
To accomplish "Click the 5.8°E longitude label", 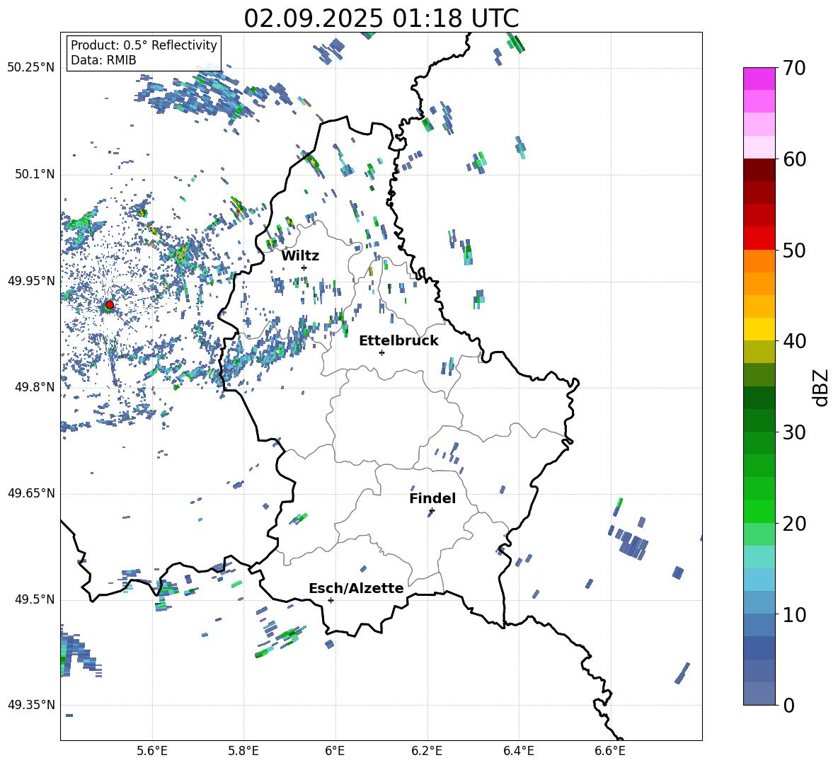I will (x=243, y=751).
